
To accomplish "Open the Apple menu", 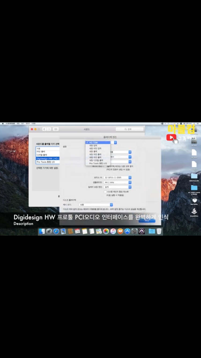I will click(3, 123).
